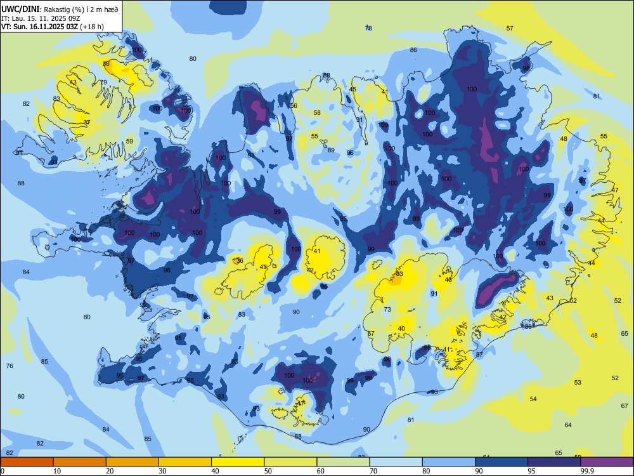Click the legend label '80' on the color bar
The width and height of the screenshot is (634, 476).
click(x=426, y=471)
